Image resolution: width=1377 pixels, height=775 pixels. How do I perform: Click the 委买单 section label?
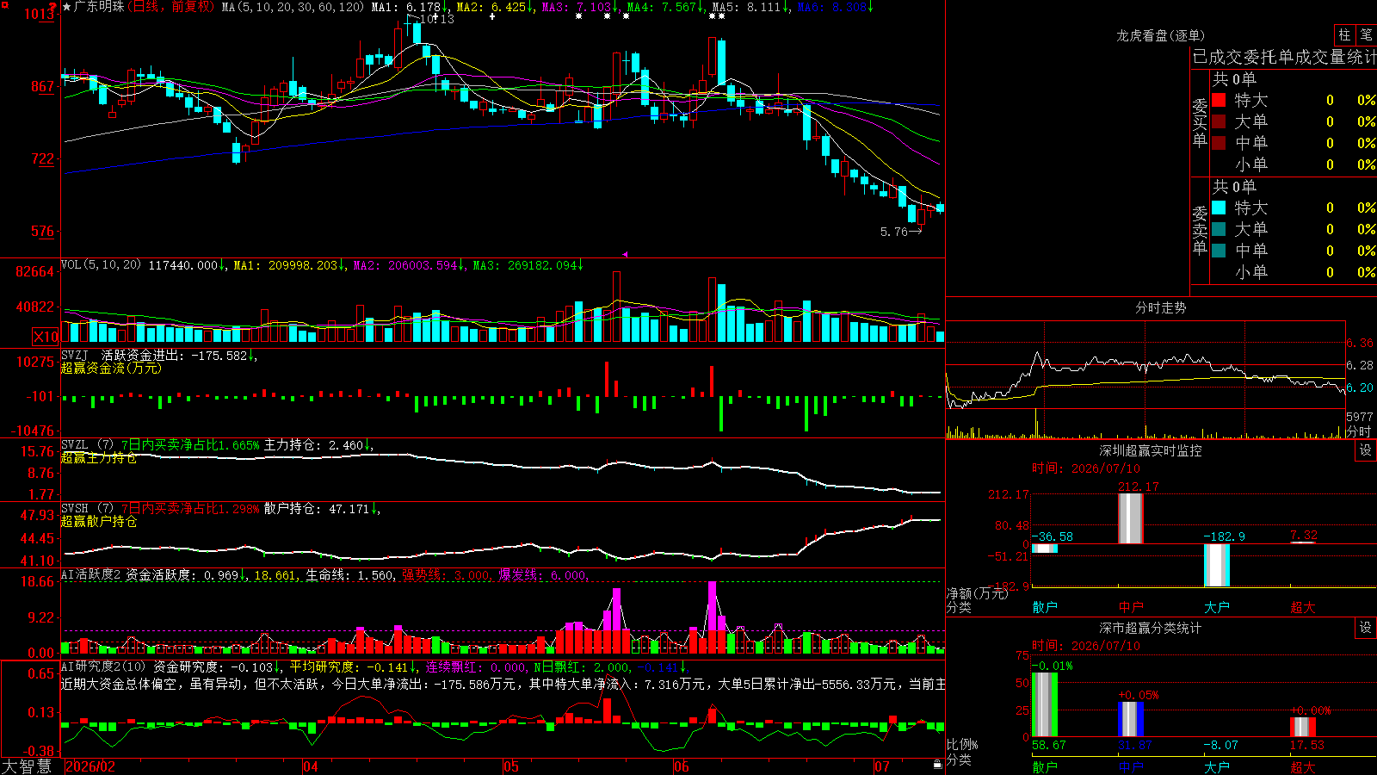[x=1200, y=122]
